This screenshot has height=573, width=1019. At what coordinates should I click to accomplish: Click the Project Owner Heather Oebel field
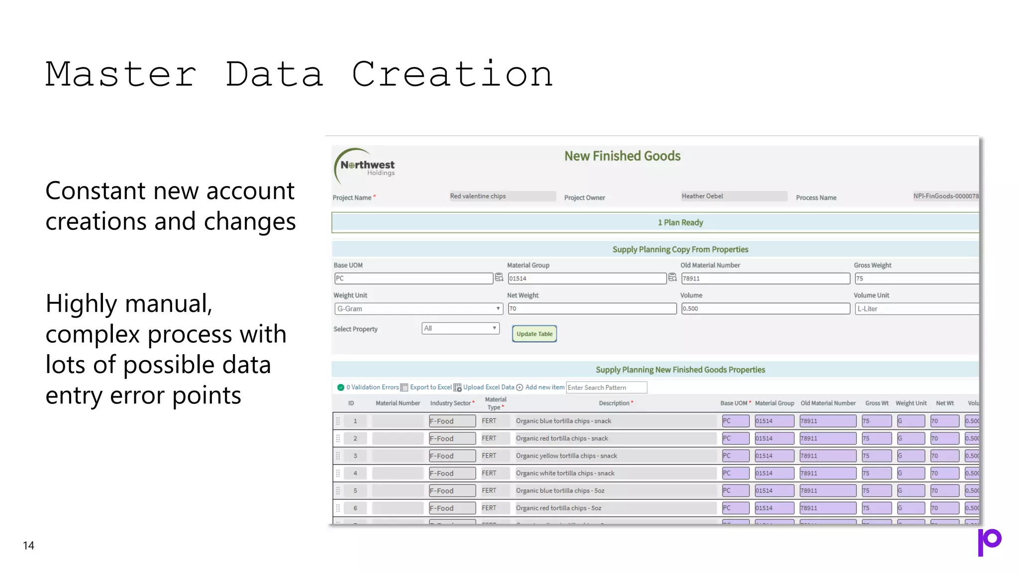pyautogui.click(x=734, y=196)
